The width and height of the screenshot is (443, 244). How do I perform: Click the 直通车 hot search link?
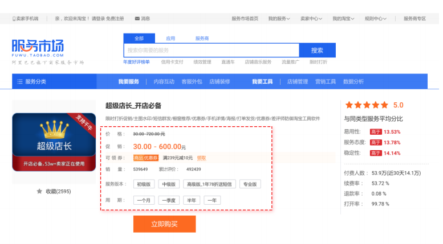click(x=228, y=62)
